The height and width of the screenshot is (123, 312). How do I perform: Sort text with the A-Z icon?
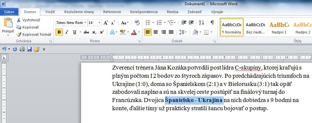tap(202, 23)
